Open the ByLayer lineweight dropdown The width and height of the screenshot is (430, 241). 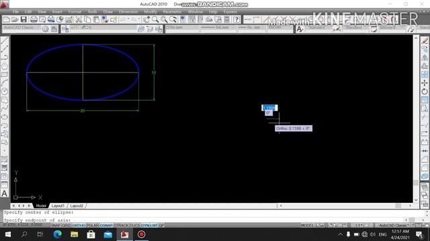(x=252, y=28)
